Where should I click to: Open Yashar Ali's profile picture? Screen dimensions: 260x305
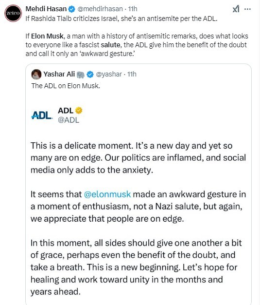click(36, 74)
